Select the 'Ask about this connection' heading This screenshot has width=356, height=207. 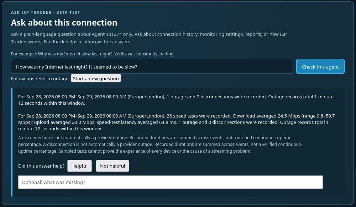pyautogui.click(x=64, y=23)
